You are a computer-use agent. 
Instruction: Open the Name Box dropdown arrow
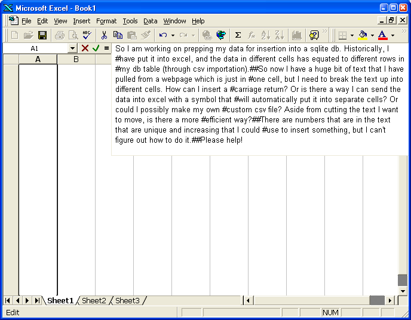(x=73, y=48)
